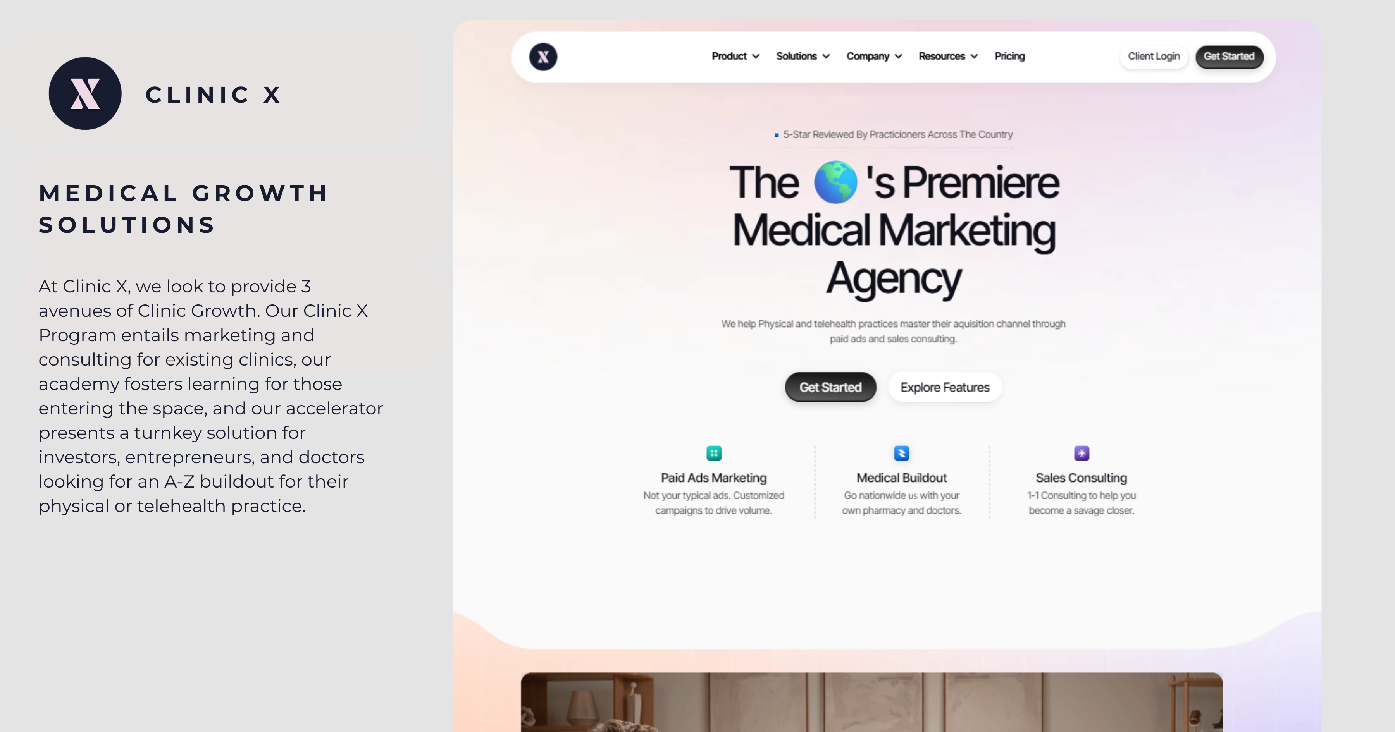Click the blue dot beside 5-Star Reviewed
The height and width of the screenshot is (732, 1395).
coord(777,135)
